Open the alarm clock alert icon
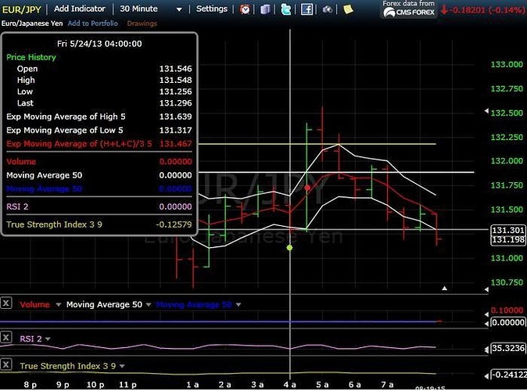The height and width of the screenshot is (391, 527). (x=245, y=9)
